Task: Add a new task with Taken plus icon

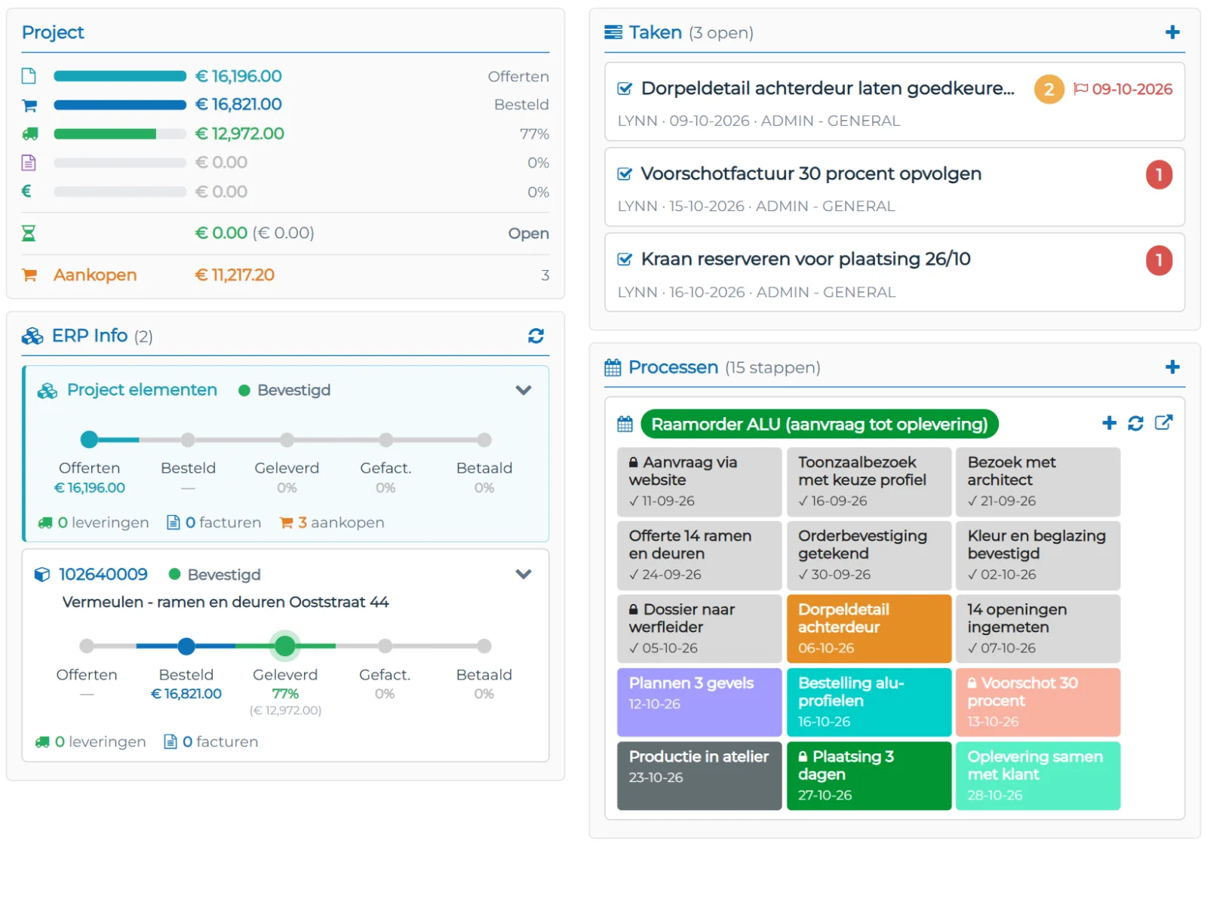Action: pos(1172,32)
